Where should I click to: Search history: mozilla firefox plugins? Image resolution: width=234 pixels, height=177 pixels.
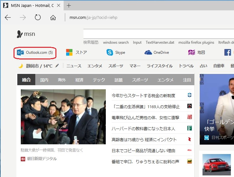tap(196, 42)
